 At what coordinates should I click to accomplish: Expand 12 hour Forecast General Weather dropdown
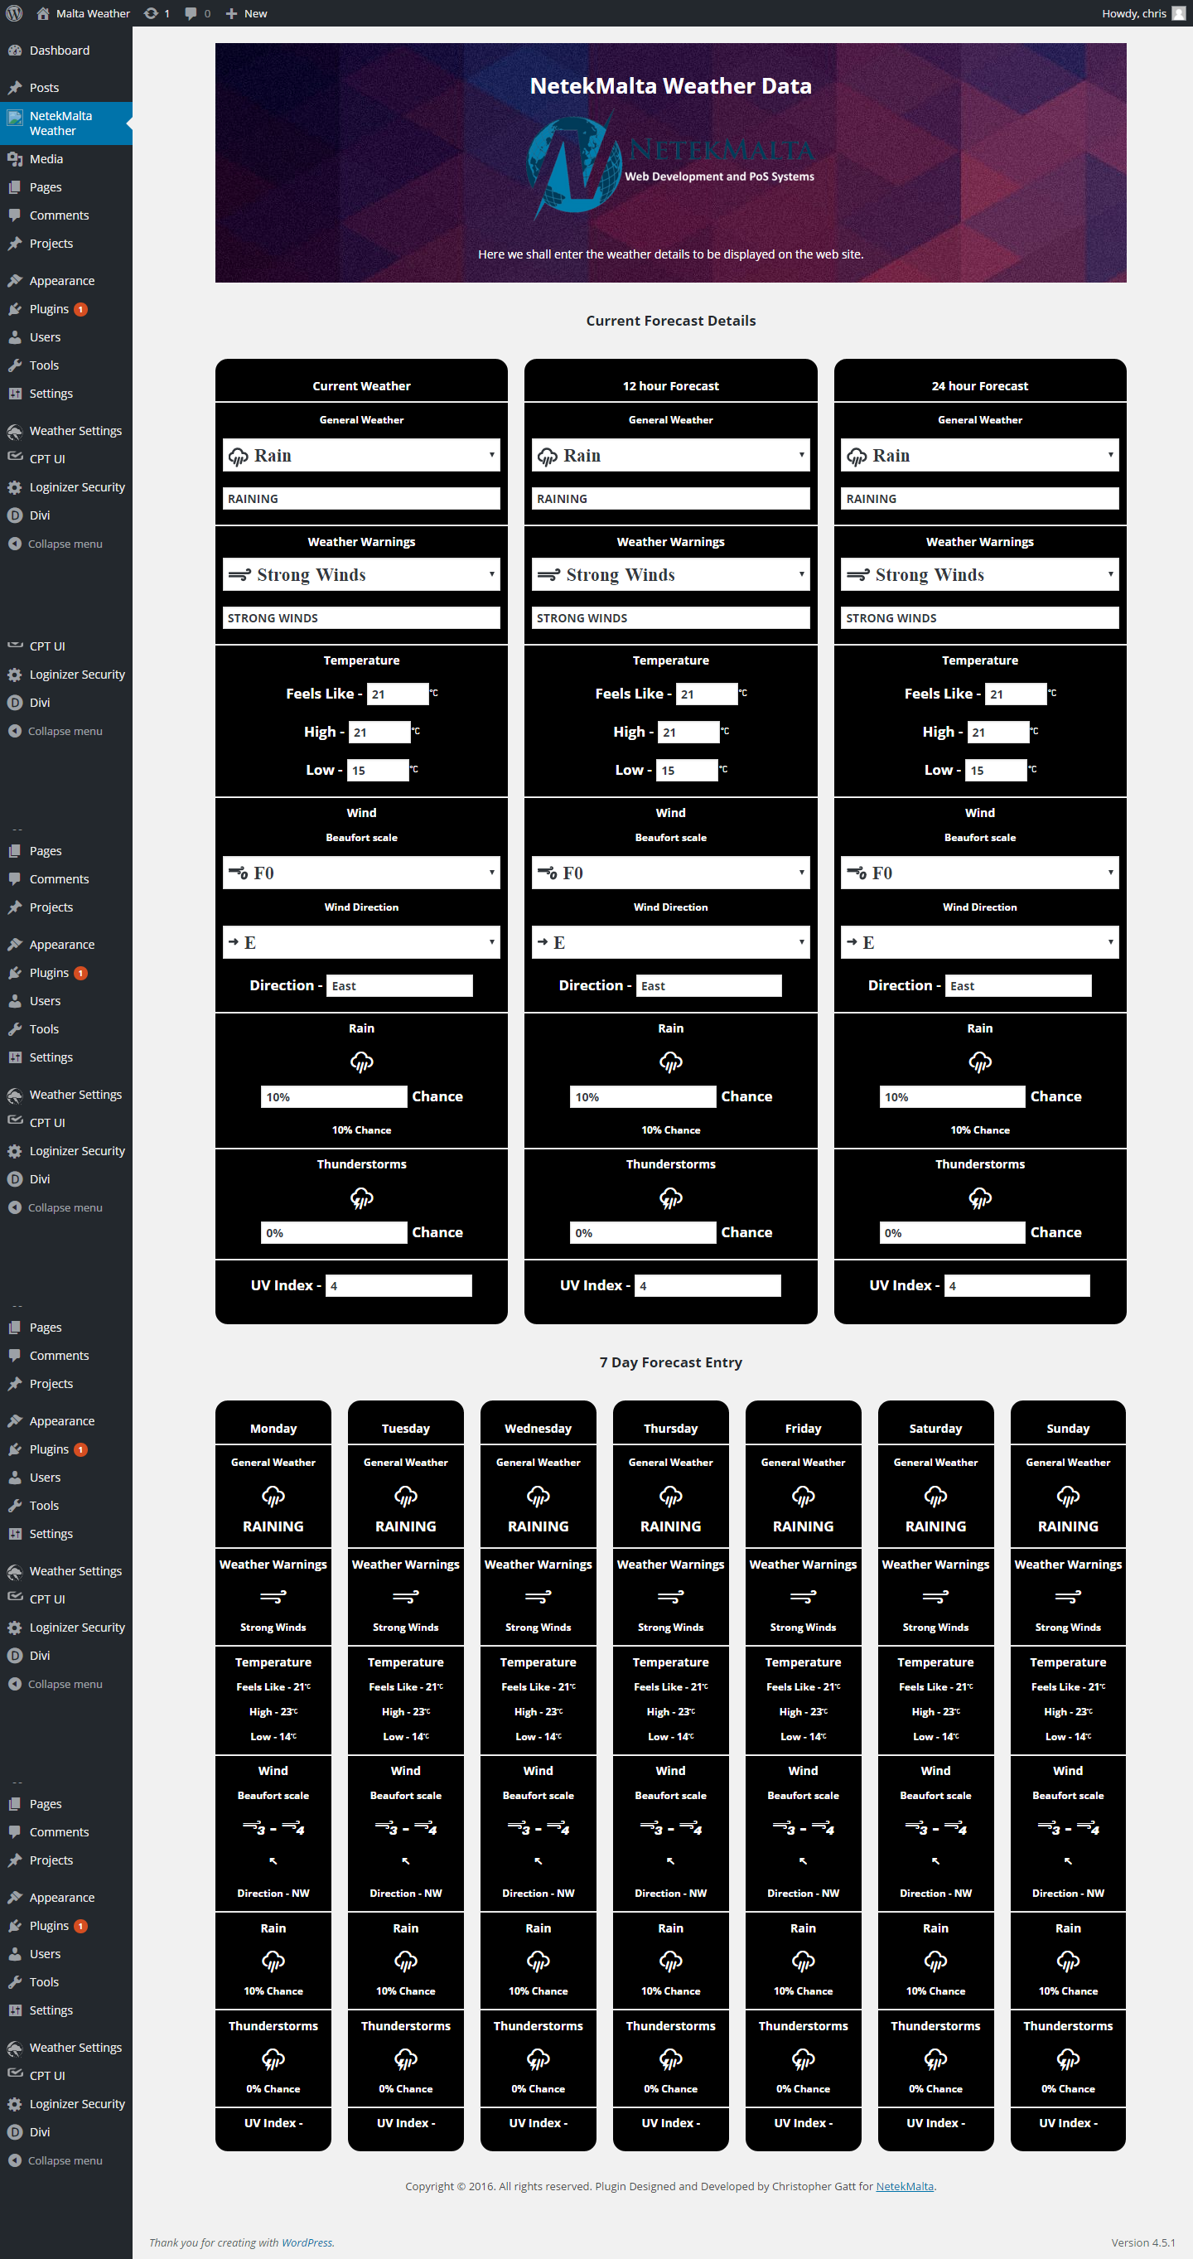click(670, 455)
